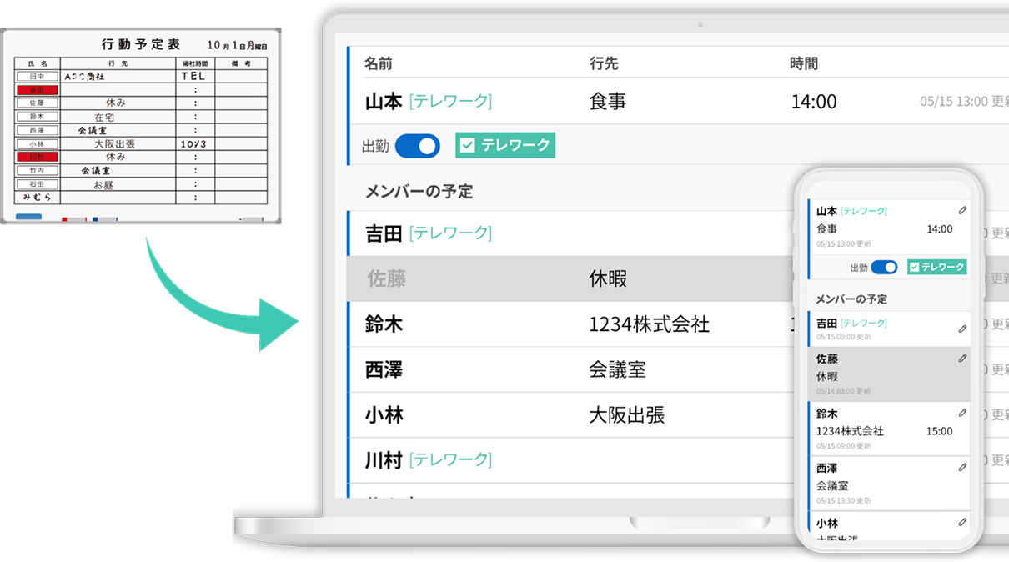Edit 西澤's plan with the pencil icon
1009x562 pixels.
(x=962, y=467)
